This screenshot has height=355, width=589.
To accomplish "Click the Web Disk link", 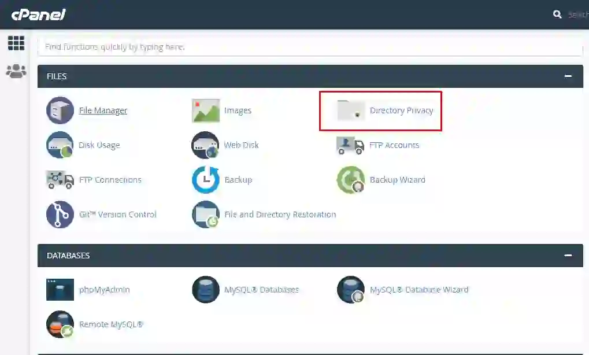I will pos(241,145).
